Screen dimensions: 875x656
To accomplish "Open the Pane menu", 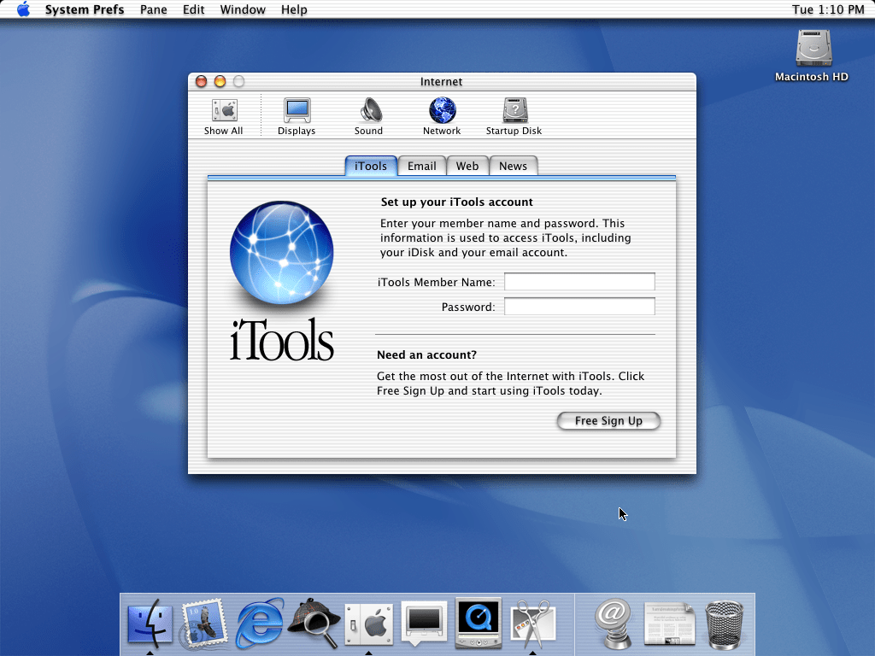I will coord(154,9).
